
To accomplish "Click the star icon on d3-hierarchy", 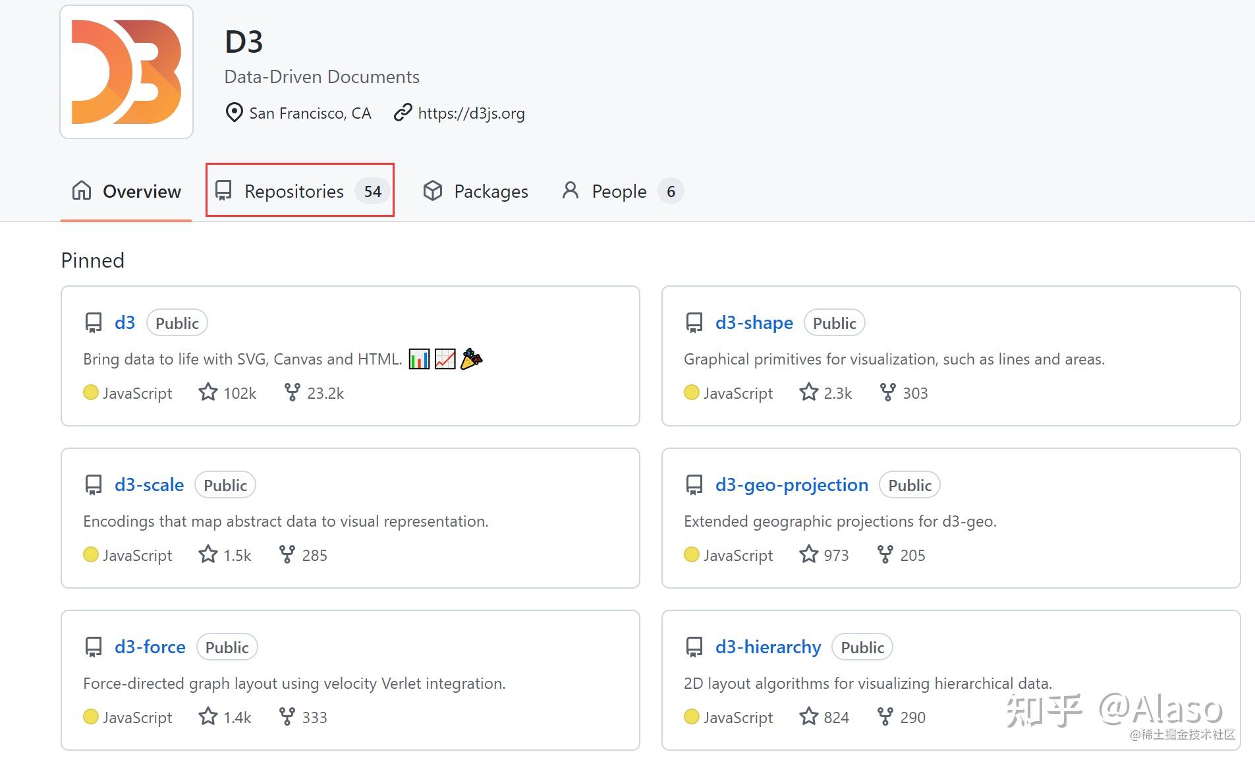I will (808, 716).
